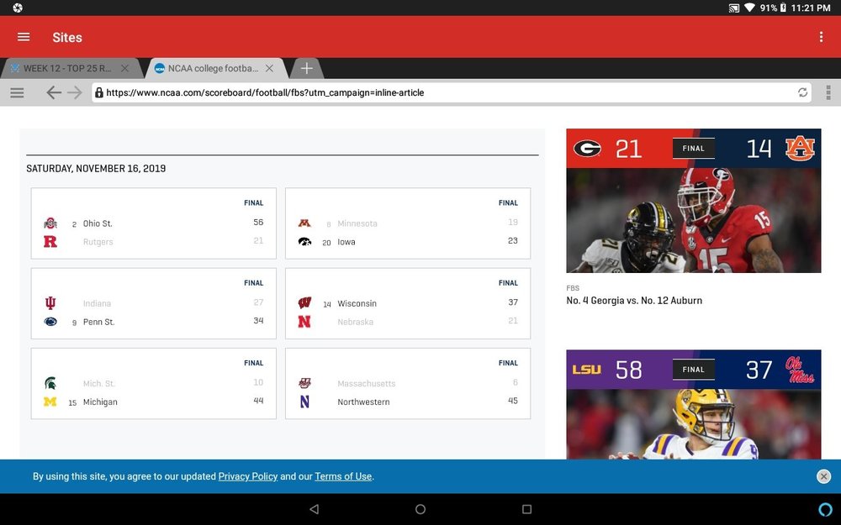This screenshot has height=525, width=841.
Task: Open the Sites hamburger menu
Action: 24,37
